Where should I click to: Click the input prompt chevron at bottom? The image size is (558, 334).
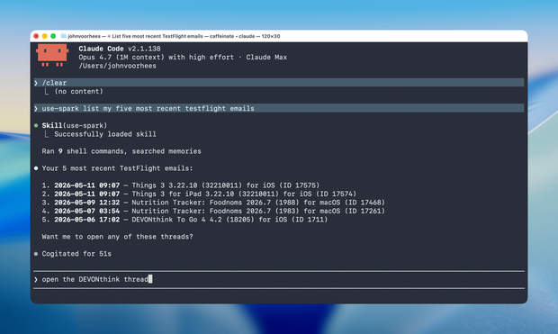tap(36, 279)
